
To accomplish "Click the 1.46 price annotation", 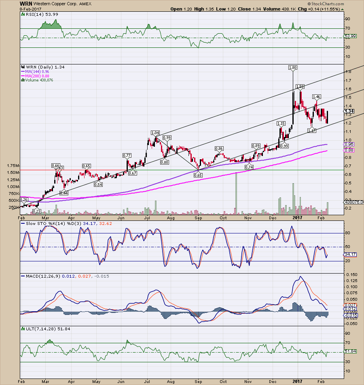I will [316, 97].
